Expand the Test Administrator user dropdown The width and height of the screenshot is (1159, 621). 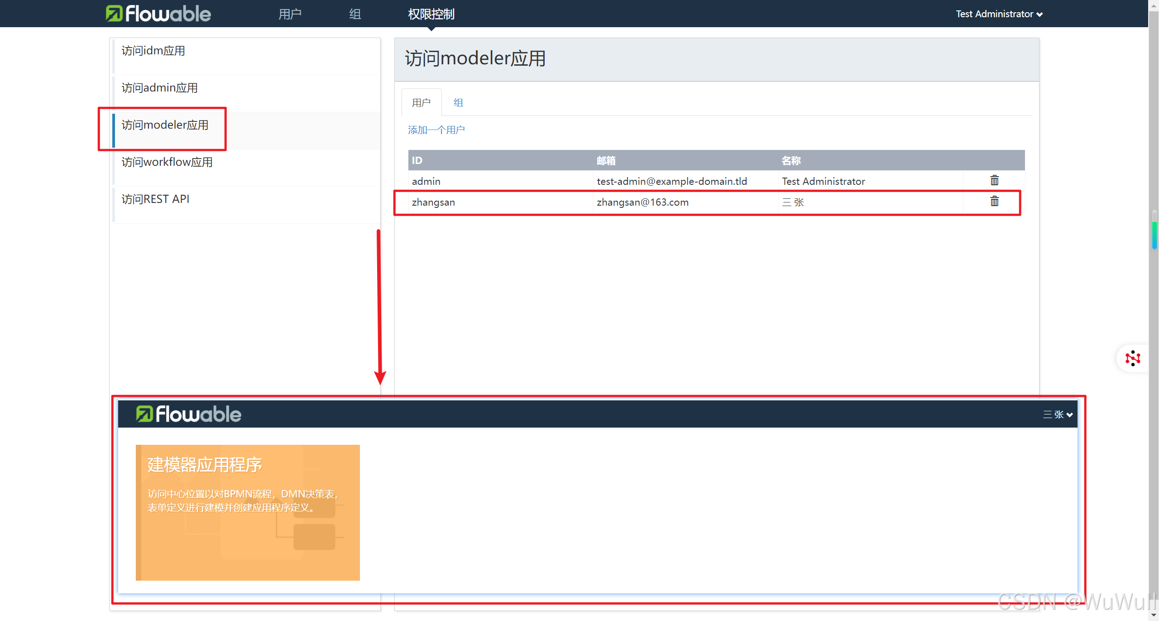click(999, 14)
